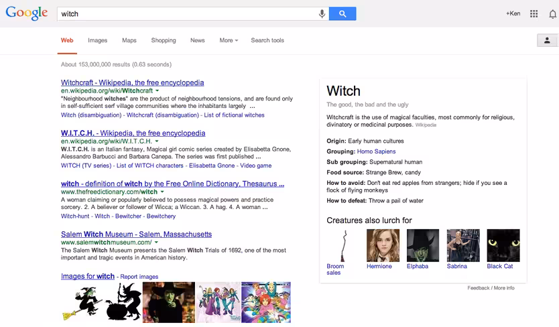Click Report images link
The width and height of the screenshot is (559, 327).
coord(139,277)
